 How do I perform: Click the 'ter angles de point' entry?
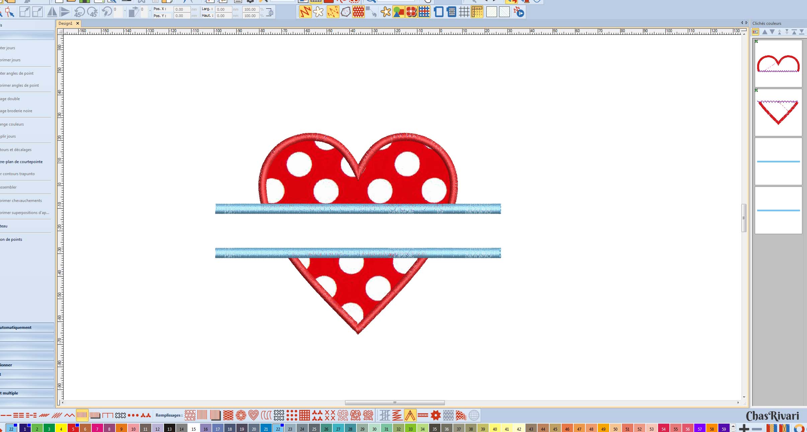tap(17, 73)
